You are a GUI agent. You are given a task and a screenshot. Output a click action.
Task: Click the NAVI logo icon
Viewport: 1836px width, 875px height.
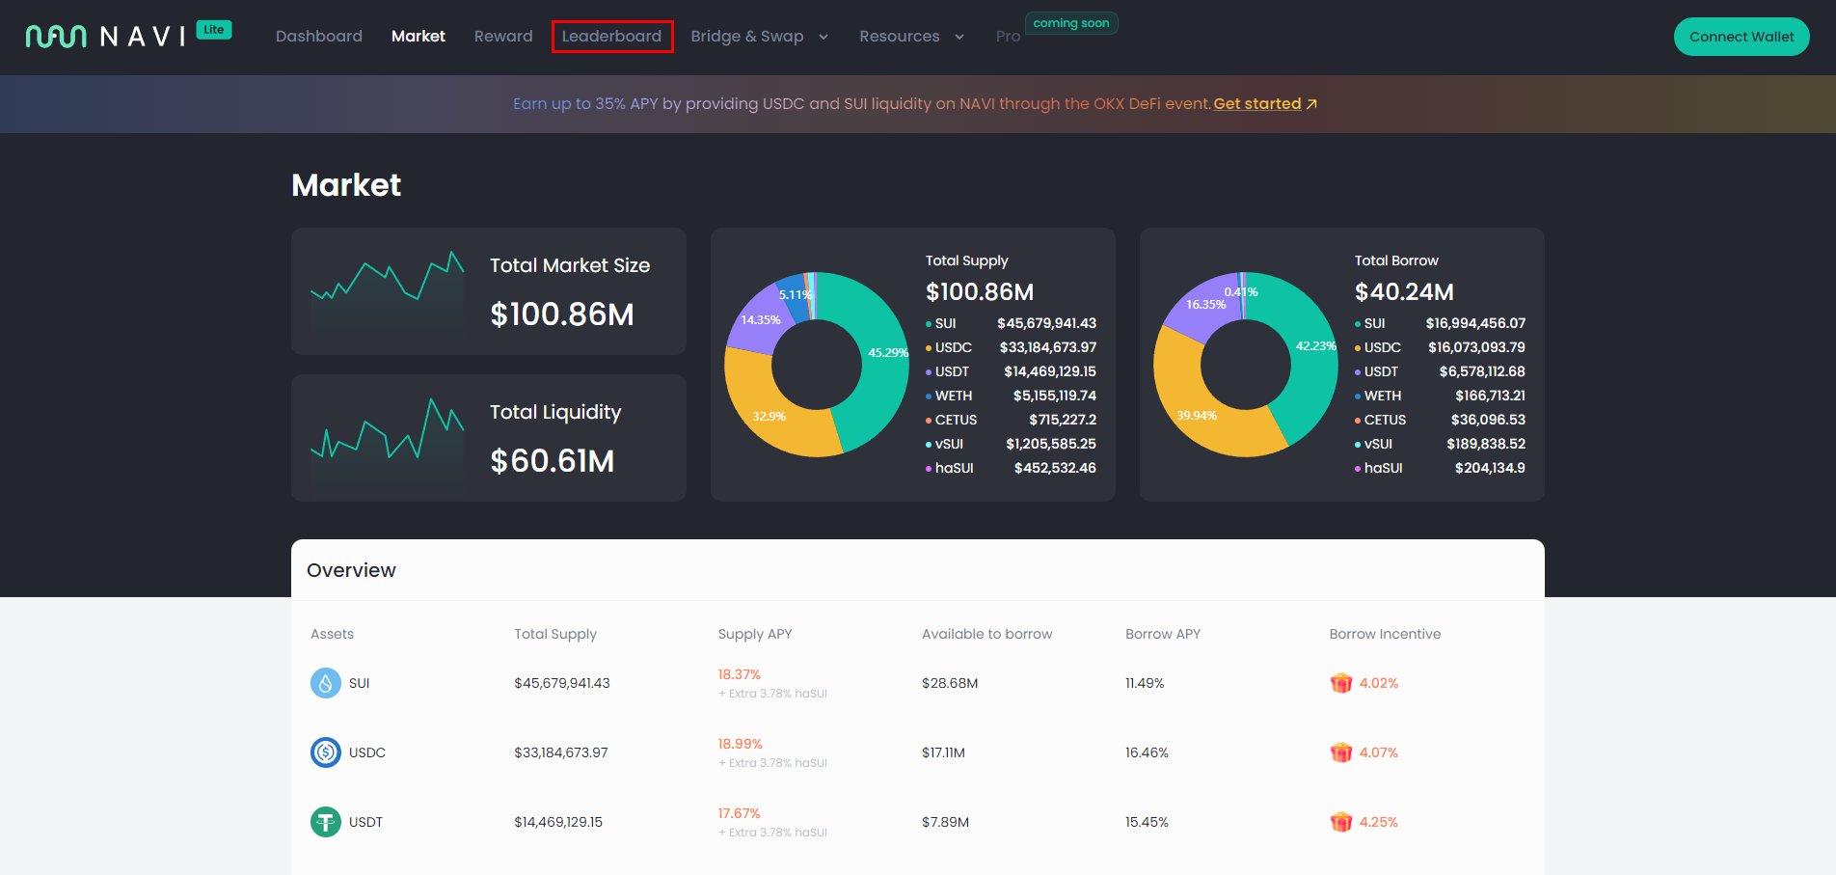56,37
